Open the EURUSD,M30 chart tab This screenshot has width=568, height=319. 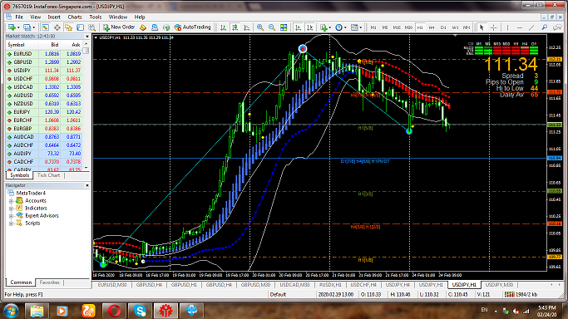112,285
